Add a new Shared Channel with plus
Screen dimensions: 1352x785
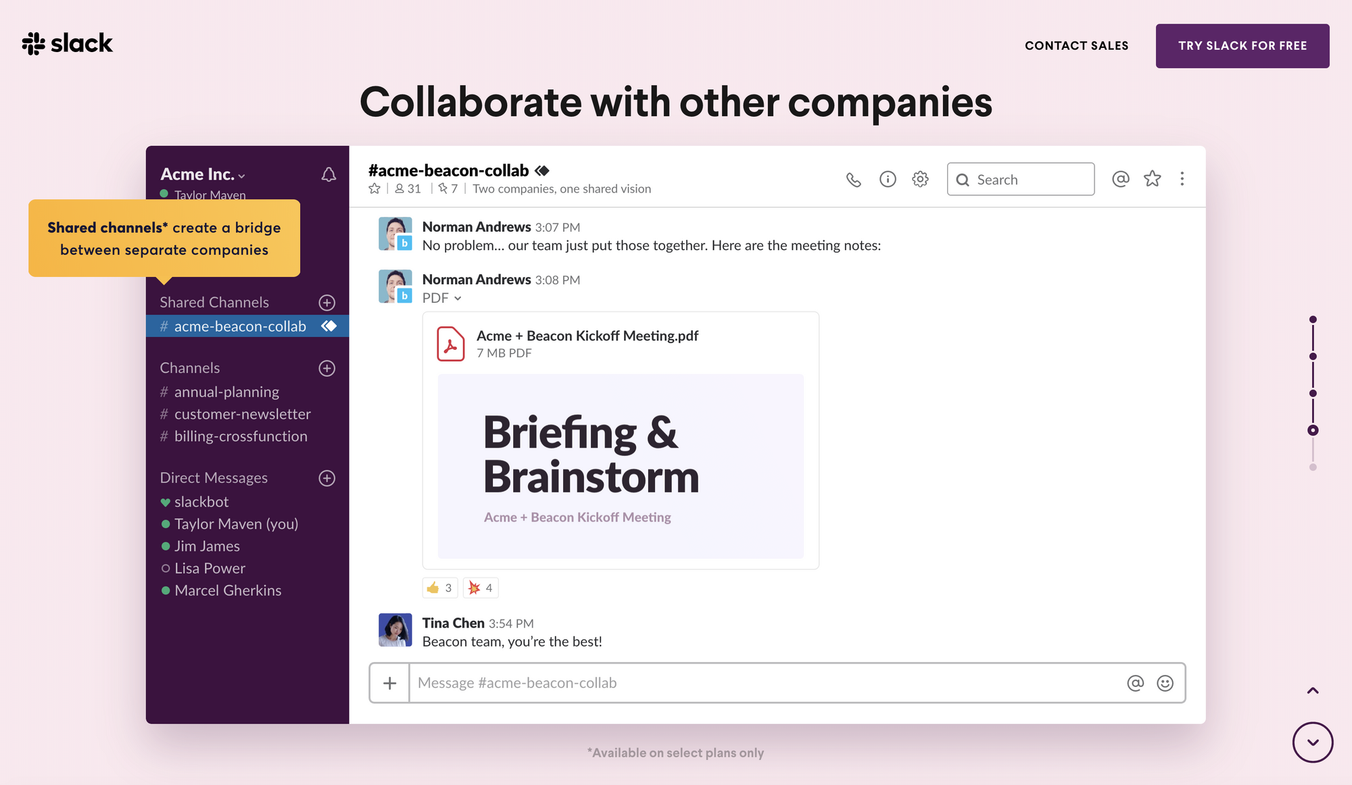327,303
